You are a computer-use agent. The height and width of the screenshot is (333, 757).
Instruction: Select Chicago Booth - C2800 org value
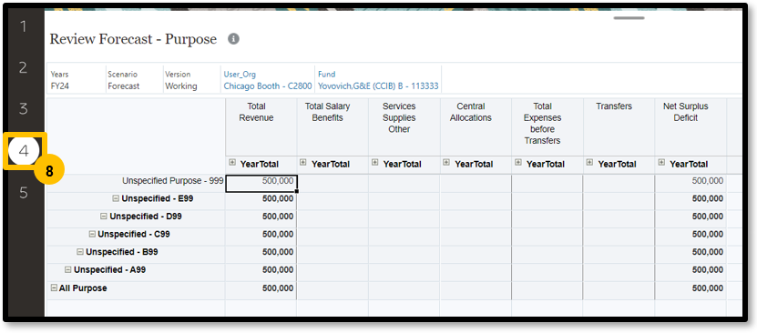point(268,86)
